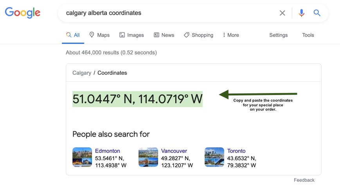The height and width of the screenshot is (190, 340).
Task: Click the blue magnifying glass search icon
Action: point(317,13)
